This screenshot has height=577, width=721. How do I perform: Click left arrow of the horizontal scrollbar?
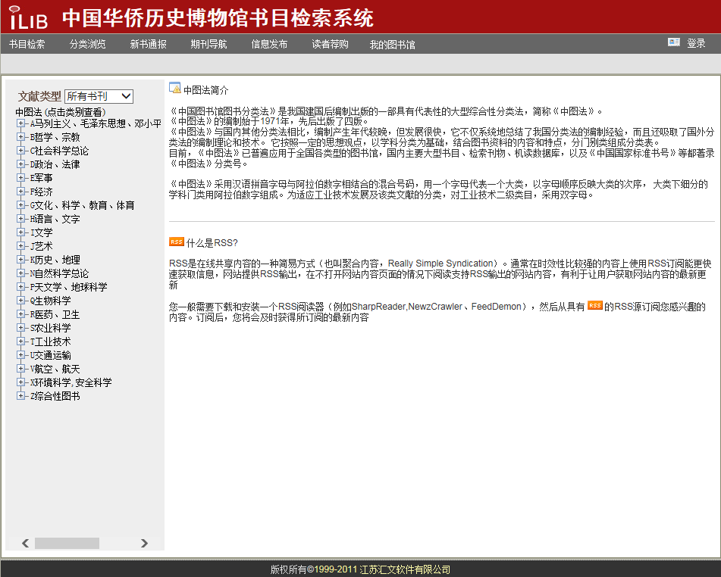[25, 543]
